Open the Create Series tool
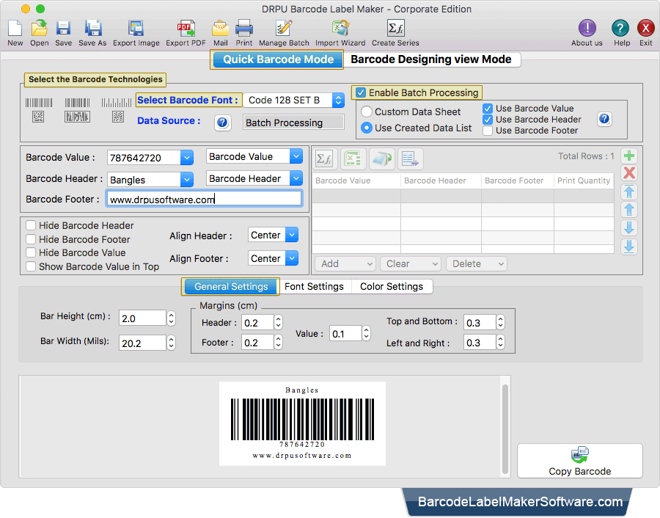Image resolution: width=660 pixels, height=518 pixels. point(395,29)
